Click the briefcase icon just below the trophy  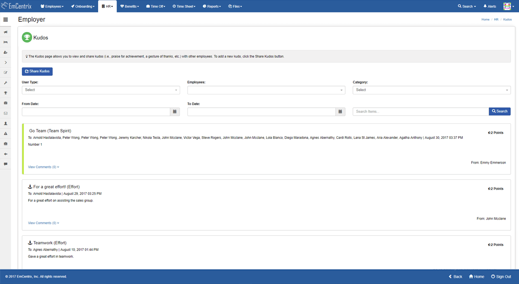click(6, 103)
